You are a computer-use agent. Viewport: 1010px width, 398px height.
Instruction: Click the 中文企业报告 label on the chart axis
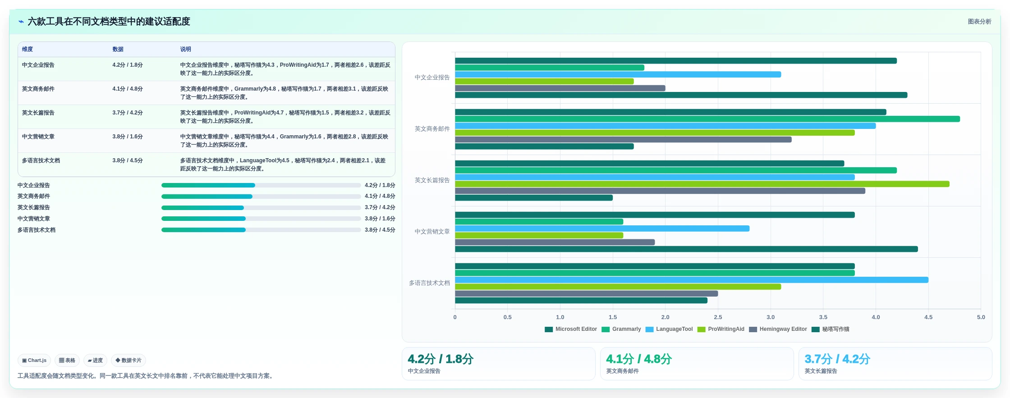click(432, 78)
